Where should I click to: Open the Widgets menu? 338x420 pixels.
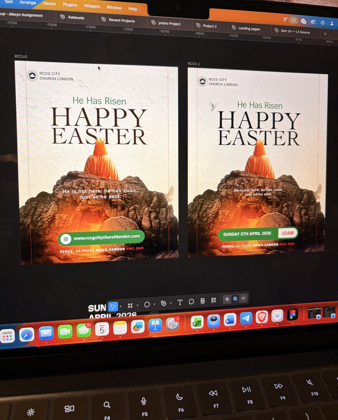(x=92, y=6)
